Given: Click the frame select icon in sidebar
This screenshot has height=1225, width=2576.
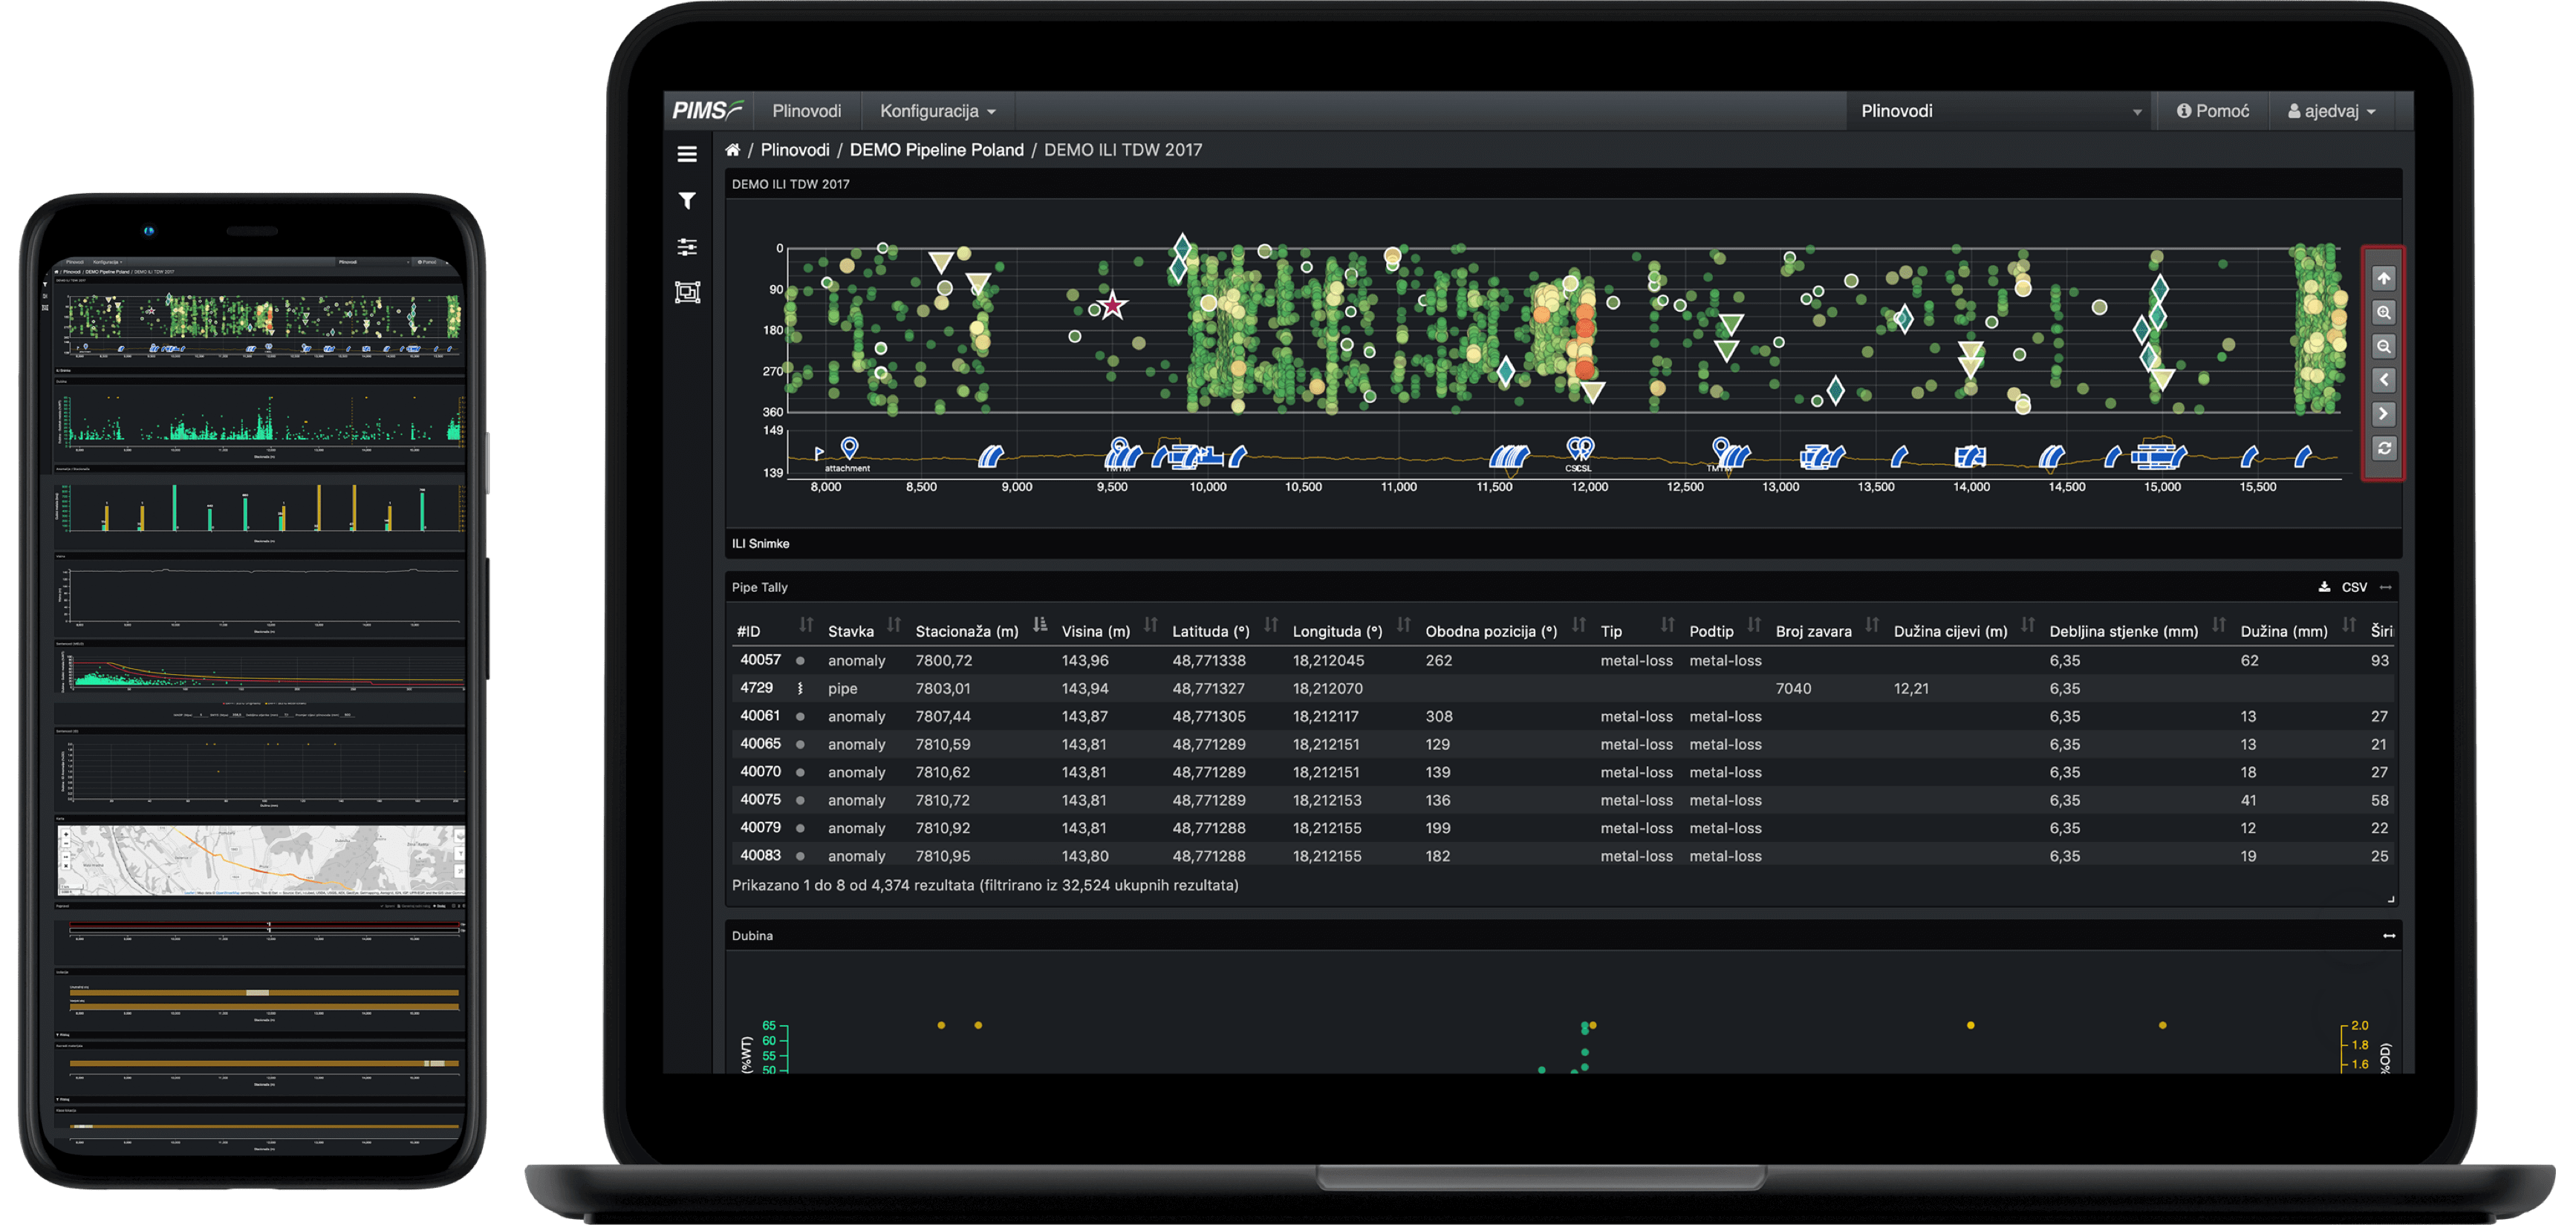Looking at the screenshot, I should coord(687,292).
